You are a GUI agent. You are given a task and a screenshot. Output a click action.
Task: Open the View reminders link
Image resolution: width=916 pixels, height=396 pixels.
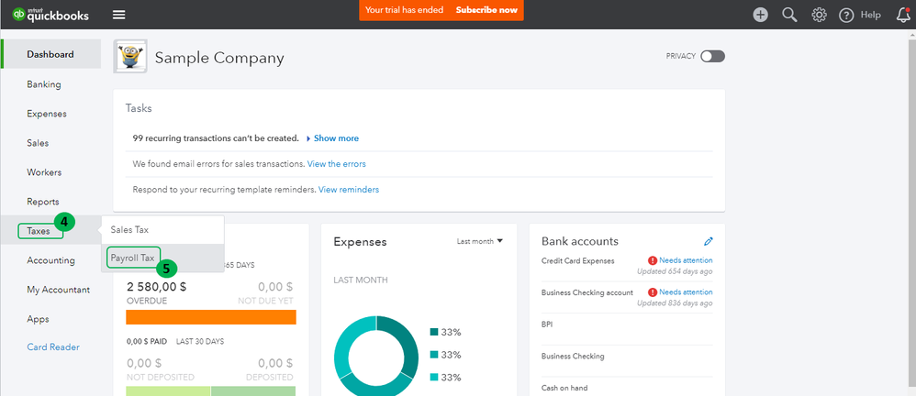(349, 190)
